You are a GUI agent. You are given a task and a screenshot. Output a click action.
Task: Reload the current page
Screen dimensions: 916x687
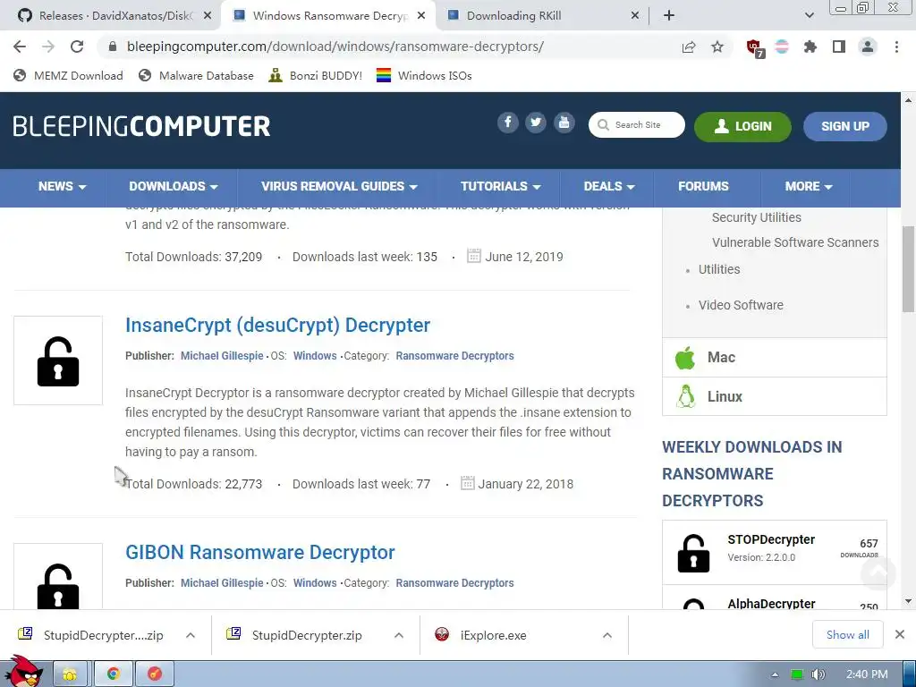tap(77, 47)
